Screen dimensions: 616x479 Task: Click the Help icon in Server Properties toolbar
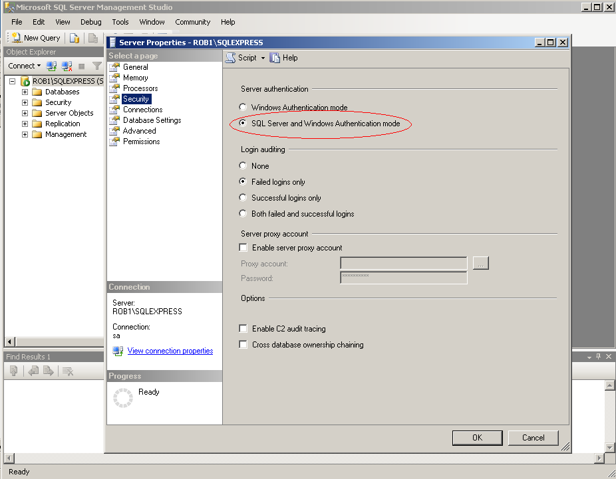coord(275,58)
